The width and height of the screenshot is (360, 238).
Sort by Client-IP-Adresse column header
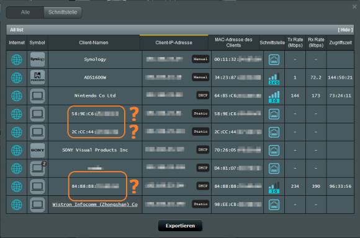coord(174,43)
